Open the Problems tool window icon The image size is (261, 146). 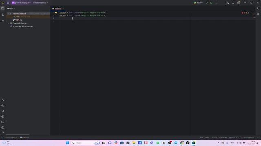point(3,127)
